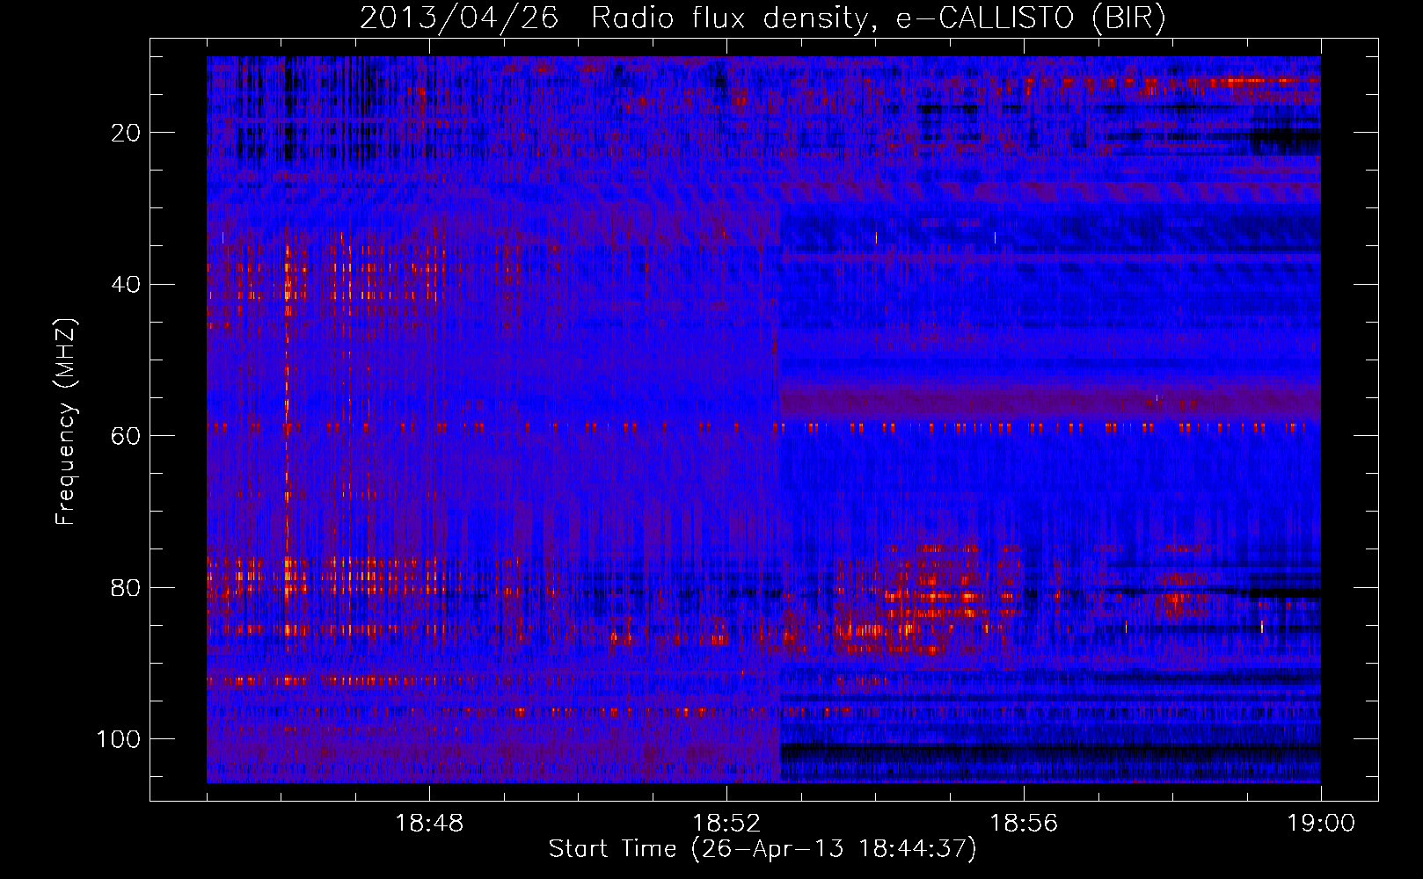Click the 'Start Time (26-Apr-13 18:44:37)' axis label
Viewport: 1423px width, 879px height.
pos(763,849)
